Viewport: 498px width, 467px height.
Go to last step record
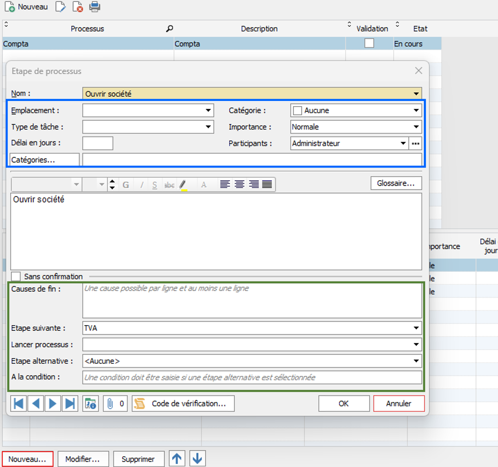pyautogui.click(x=70, y=404)
